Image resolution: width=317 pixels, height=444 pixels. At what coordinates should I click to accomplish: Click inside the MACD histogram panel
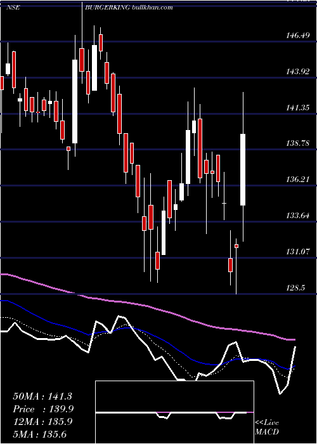click(x=174, y=412)
